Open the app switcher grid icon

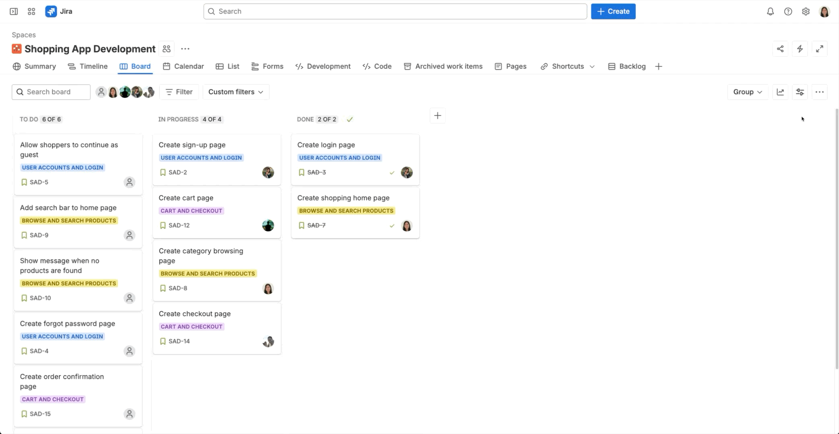pos(31,11)
